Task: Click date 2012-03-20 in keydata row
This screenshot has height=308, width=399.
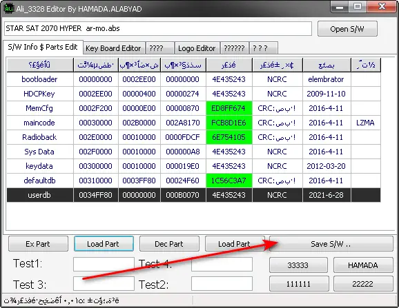Action: (327, 166)
